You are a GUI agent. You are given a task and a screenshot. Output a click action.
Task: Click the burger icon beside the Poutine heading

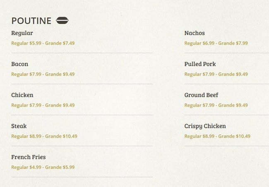[x=62, y=20]
